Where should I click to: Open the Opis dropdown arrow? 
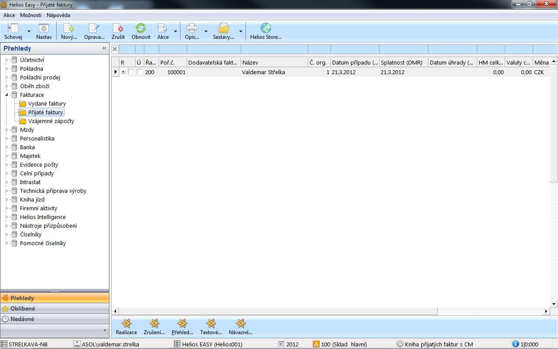coord(206,31)
